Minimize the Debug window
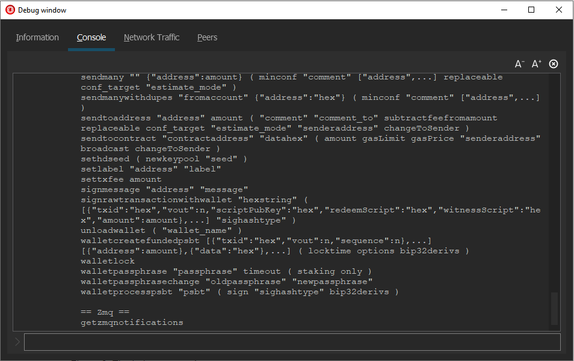 pyautogui.click(x=504, y=10)
